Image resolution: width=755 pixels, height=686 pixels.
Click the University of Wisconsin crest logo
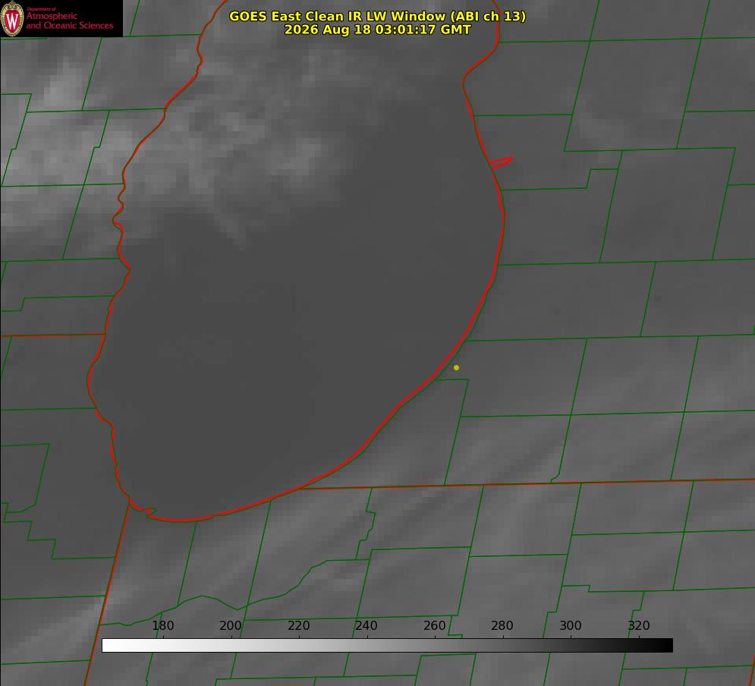(12, 18)
